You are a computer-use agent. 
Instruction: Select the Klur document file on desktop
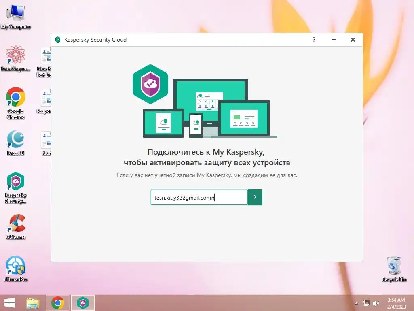tap(46, 143)
